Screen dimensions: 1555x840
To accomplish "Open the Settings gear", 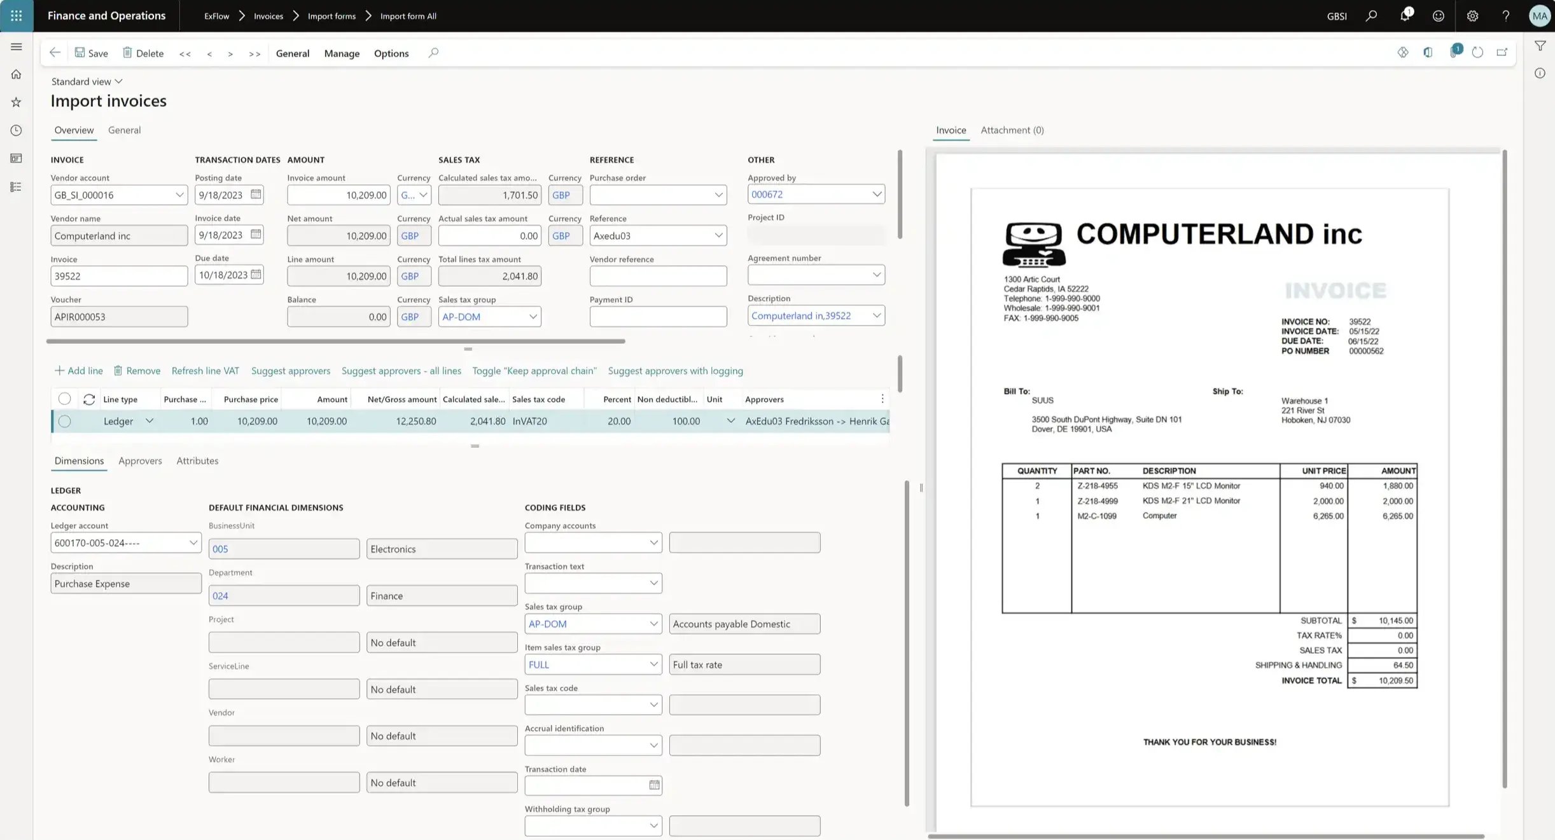I will click(1472, 15).
